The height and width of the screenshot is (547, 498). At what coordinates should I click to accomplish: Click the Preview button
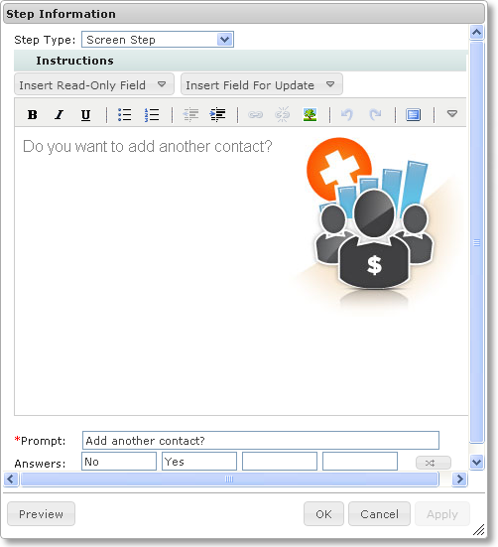pos(41,514)
